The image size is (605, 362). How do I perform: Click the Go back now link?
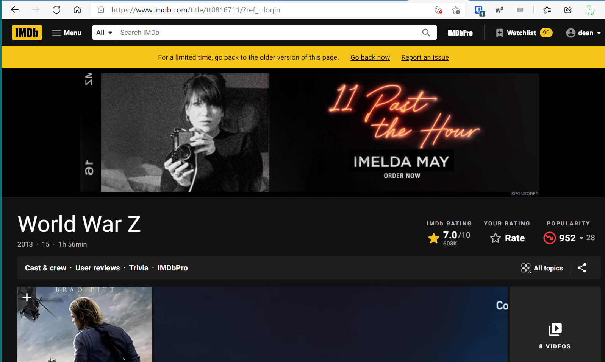click(370, 57)
